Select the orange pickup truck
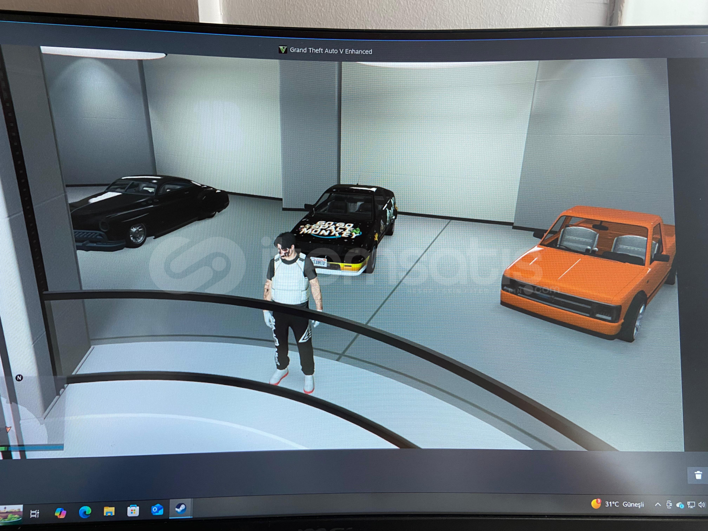 [589, 272]
